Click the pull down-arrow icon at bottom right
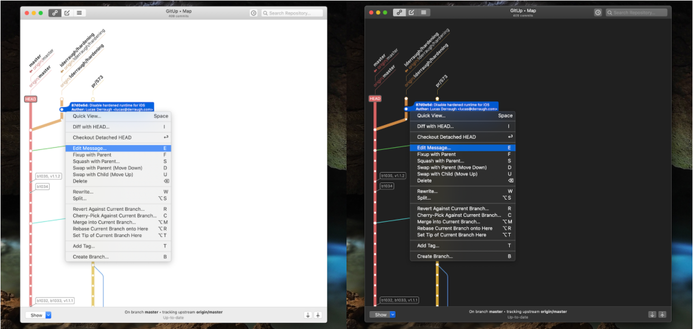693x329 pixels. [x=307, y=315]
